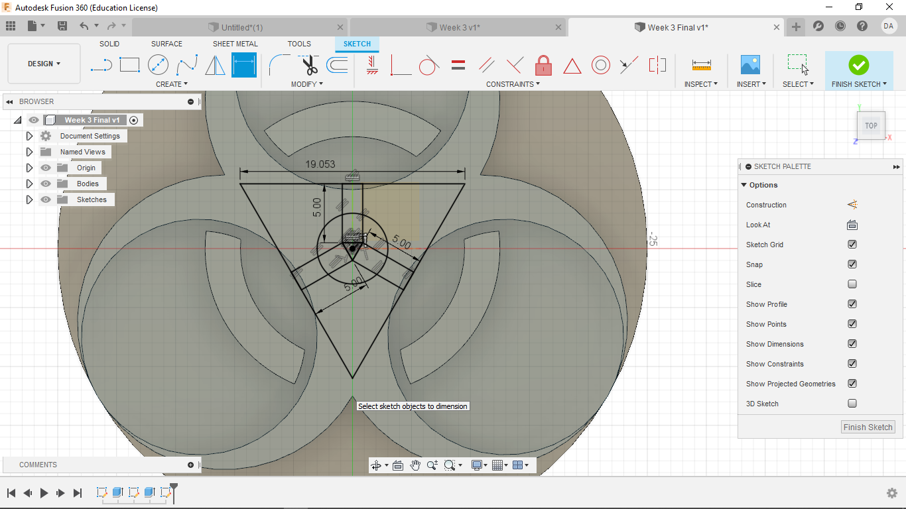Open the DESIGN workspace dropdown
906x509 pixels.
(44, 64)
